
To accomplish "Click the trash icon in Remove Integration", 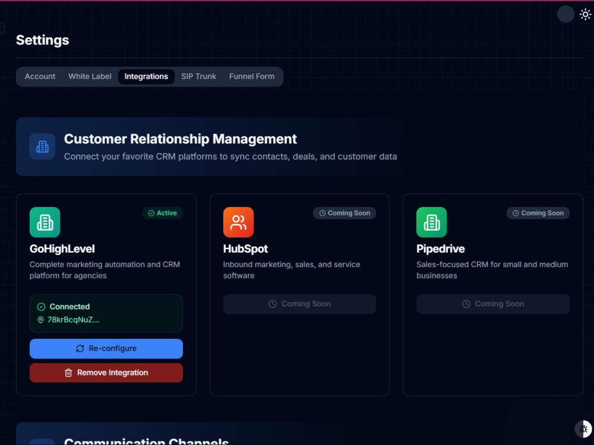I will click(68, 373).
